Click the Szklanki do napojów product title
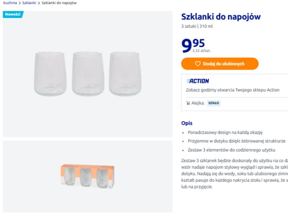Screen dimensions: 288x216 coord(221,17)
